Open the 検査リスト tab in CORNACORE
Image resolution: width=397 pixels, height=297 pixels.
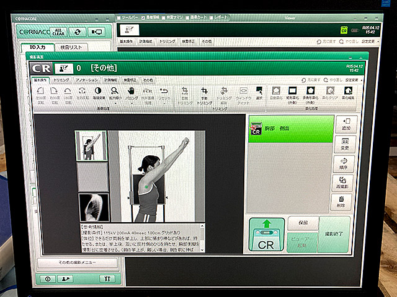71,48
